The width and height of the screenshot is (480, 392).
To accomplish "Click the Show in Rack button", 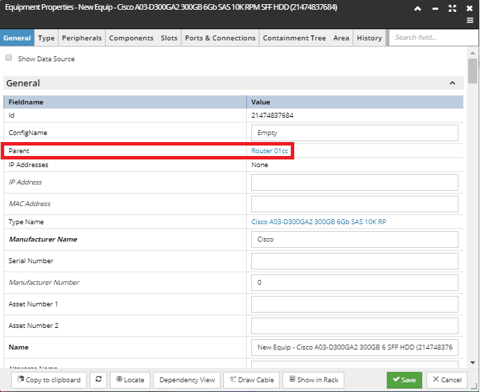I will 314,379.
